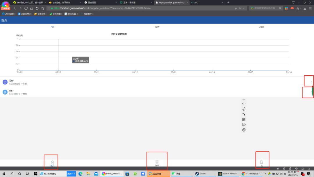This screenshot has width=314, height=177.
Task: Open a new browser tab
Action: point(228,2)
